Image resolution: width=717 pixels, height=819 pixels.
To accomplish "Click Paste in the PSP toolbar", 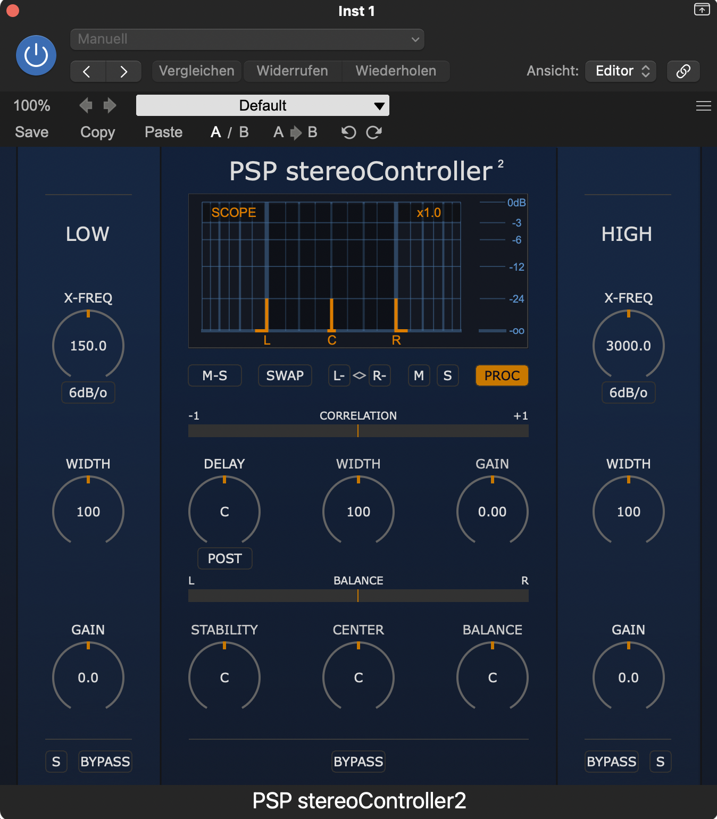I will pyautogui.click(x=164, y=132).
